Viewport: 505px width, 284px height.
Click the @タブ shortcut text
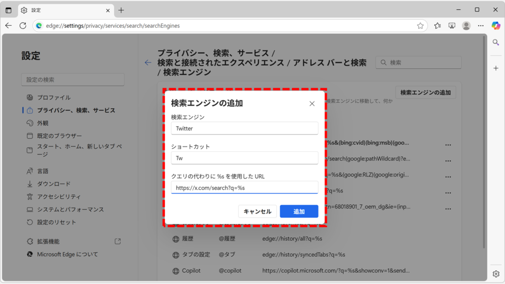(227, 255)
